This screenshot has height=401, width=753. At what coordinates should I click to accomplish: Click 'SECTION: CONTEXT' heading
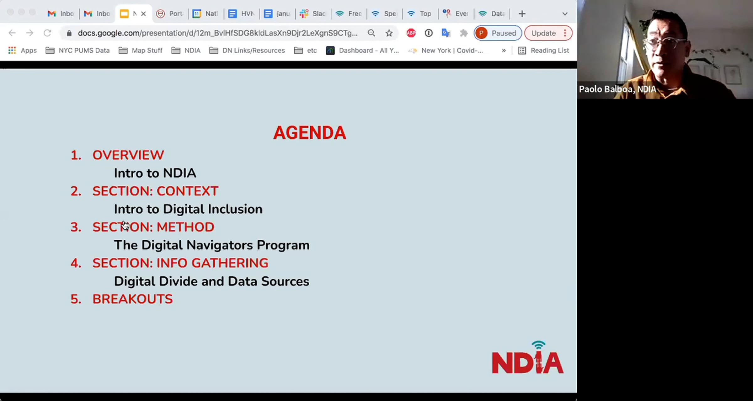click(x=155, y=191)
